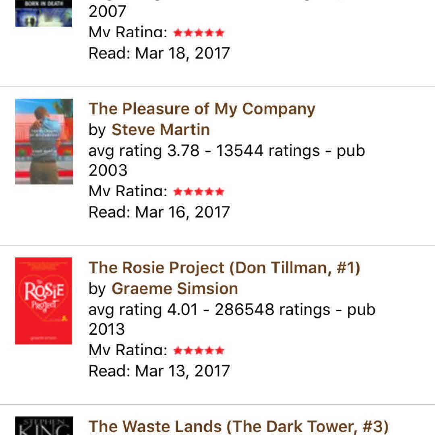This screenshot has height=435, width=435.
Task: Open The Rosie Project (Don Tillman, #1) title
Action: coord(224,268)
